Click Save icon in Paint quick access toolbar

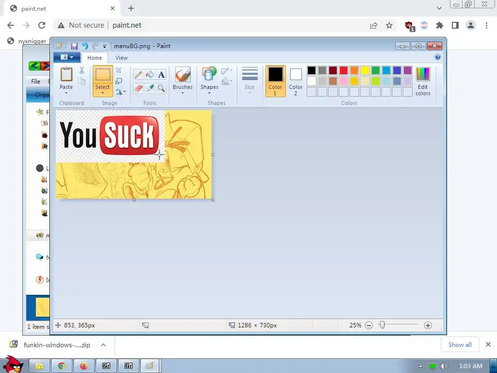click(x=74, y=46)
